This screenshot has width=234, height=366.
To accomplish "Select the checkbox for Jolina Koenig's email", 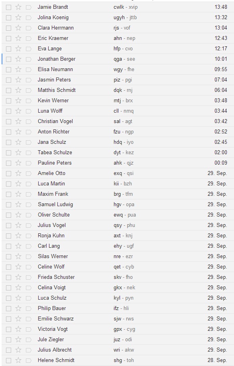I will 9,18.
